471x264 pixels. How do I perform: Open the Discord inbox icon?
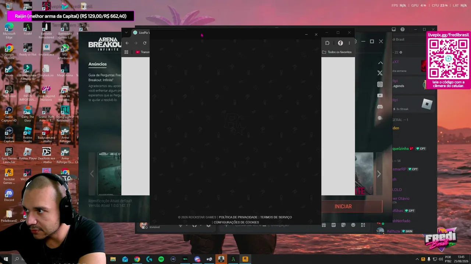[x=394, y=29]
